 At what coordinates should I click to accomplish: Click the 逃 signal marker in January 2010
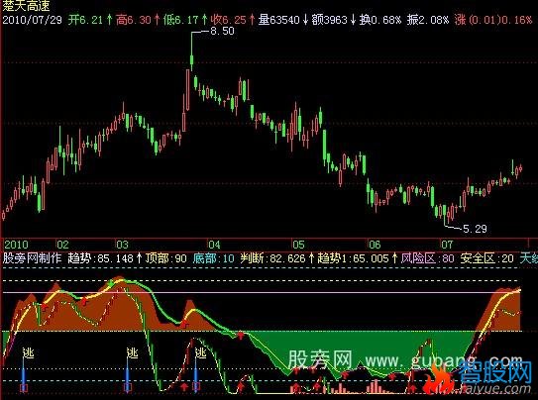click(x=28, y=352)
